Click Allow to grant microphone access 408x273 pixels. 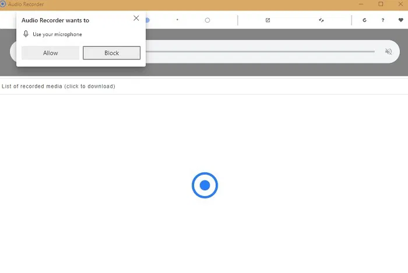(x=50, y=53)
